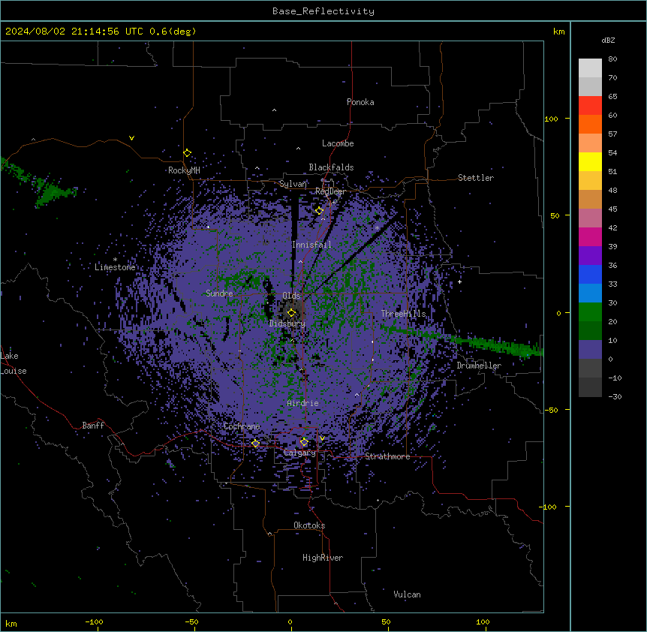Click the Stettler city label

point(476,178)
